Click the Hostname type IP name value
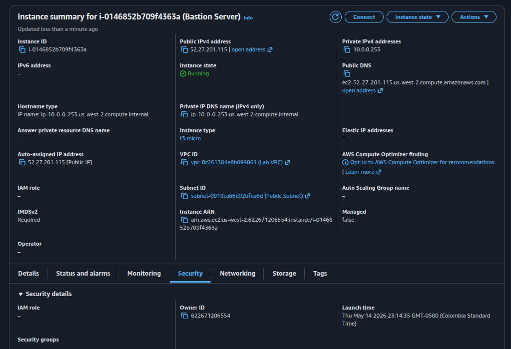511x349 pixels. pyautogui.click(x=83, y=114)
